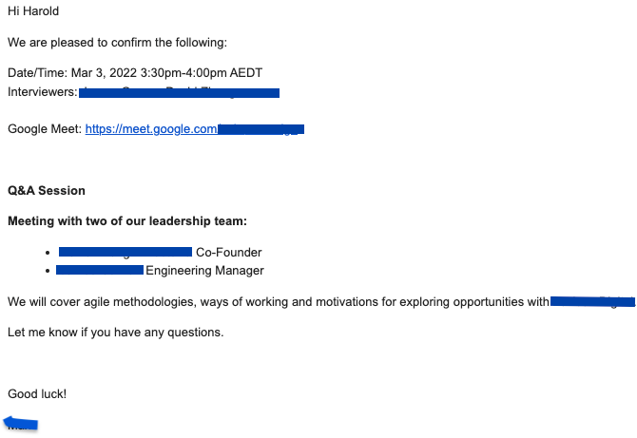Click the redacted interviewer names bar
Viewport: 637px width, 438px height.
point(179,93)
